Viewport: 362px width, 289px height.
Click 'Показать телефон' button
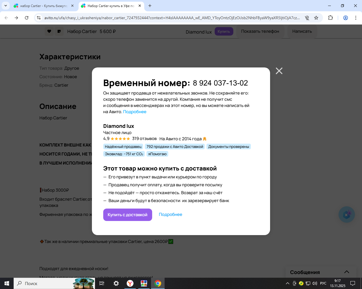coord(260,31)
